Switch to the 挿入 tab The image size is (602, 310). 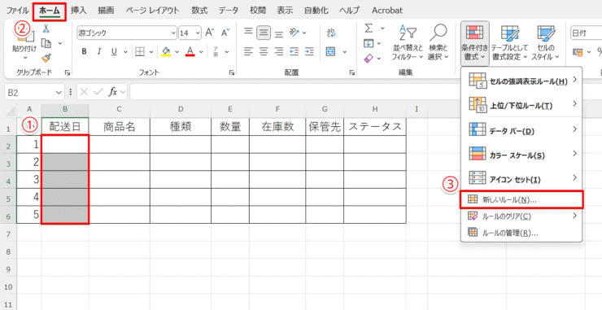click(79, 11)
